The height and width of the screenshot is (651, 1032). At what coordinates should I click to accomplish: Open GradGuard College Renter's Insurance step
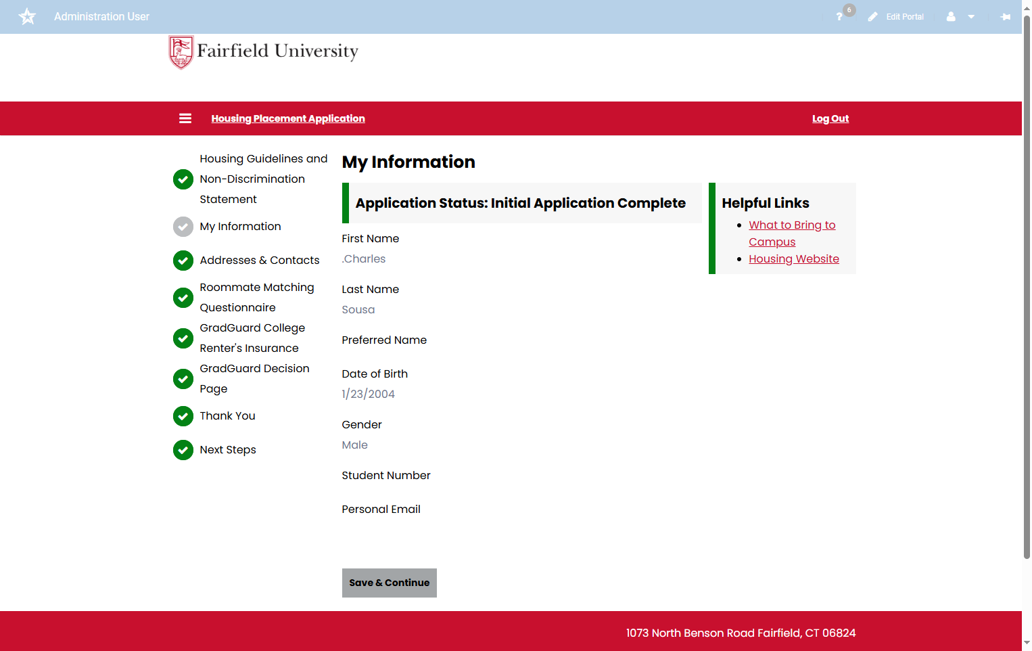[x=252, y=338]
